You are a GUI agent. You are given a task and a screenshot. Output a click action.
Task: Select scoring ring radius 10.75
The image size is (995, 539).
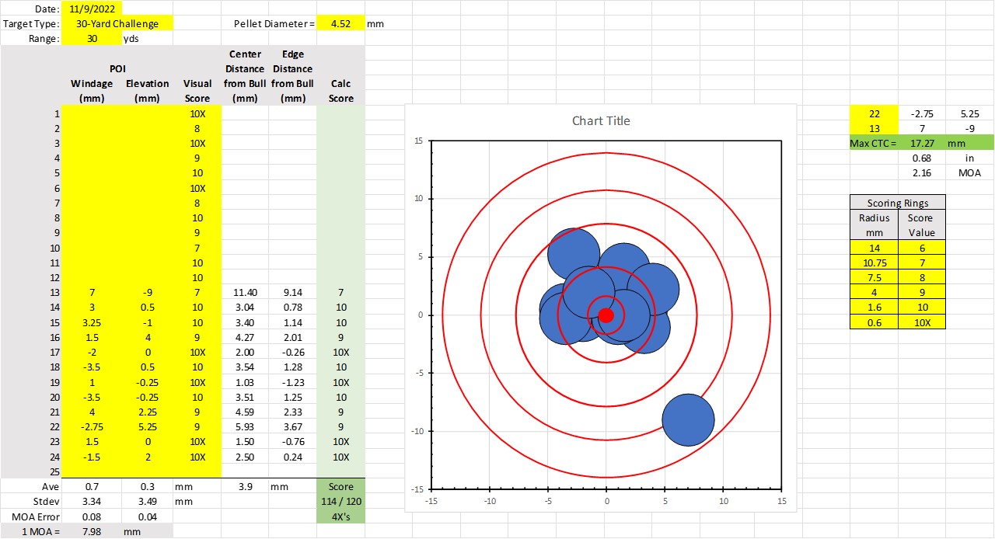(874, 263)
